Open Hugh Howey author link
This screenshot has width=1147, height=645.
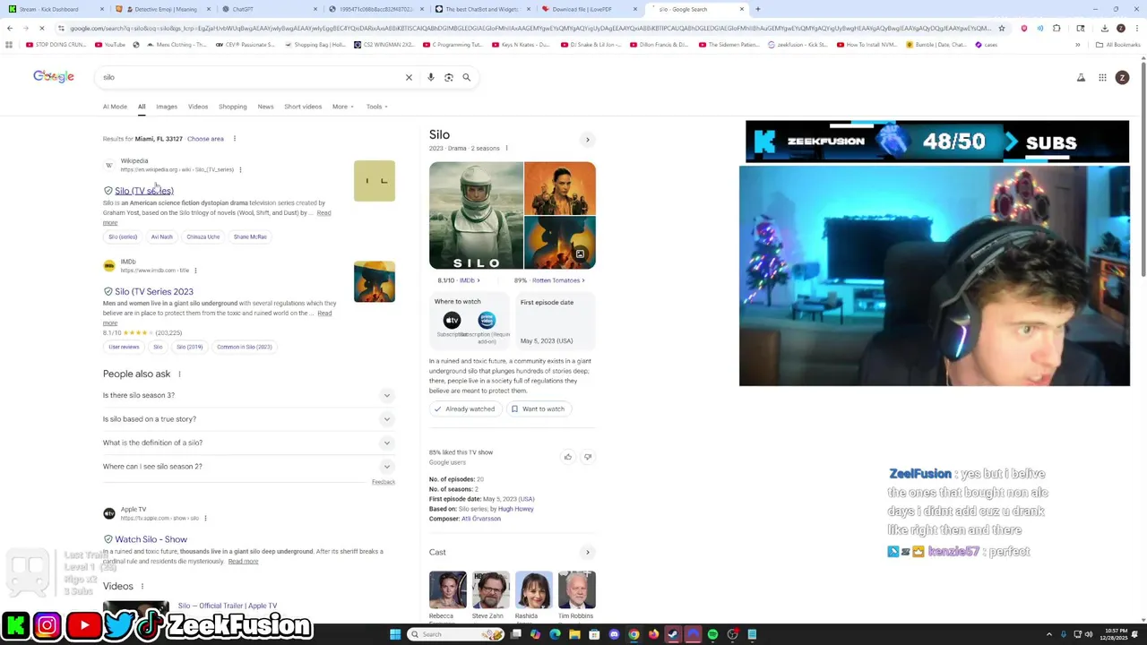tap(516, 509)
